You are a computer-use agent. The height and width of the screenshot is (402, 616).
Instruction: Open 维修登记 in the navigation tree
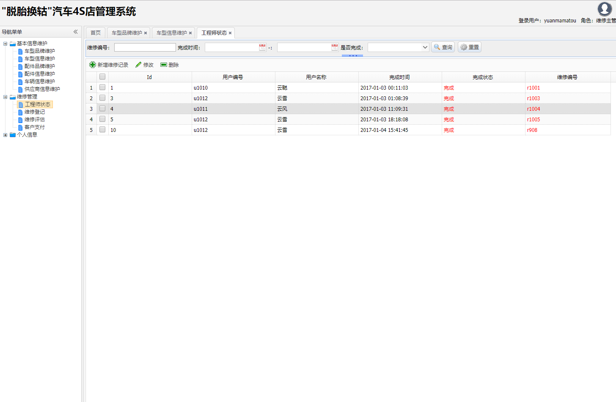point(34,112)
